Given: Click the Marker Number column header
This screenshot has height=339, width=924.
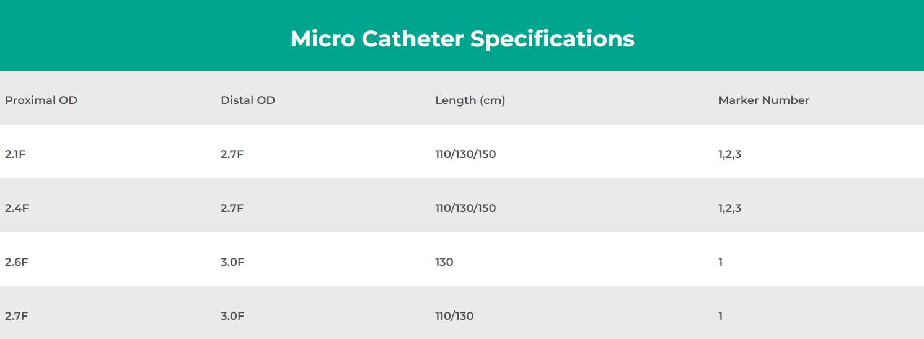Looking at the screenshot, I should [763, 100].
